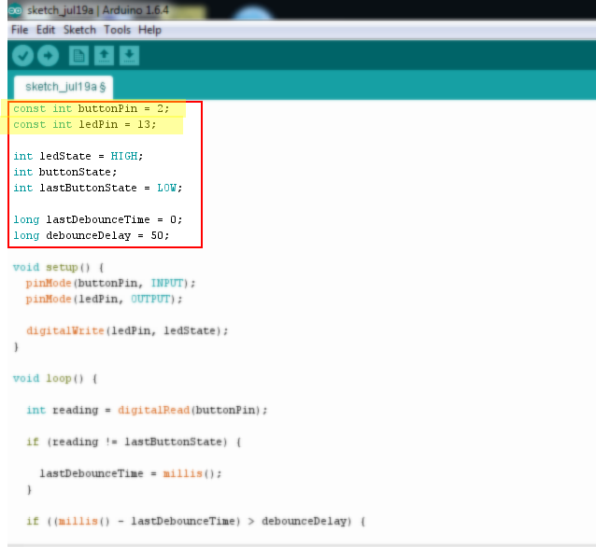Screen dimensions: 596x547
Task: Click the line 'const int buttonPin = 2;'
Action: (92, 108)
